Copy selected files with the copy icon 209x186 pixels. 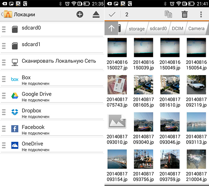coord(168,14)
